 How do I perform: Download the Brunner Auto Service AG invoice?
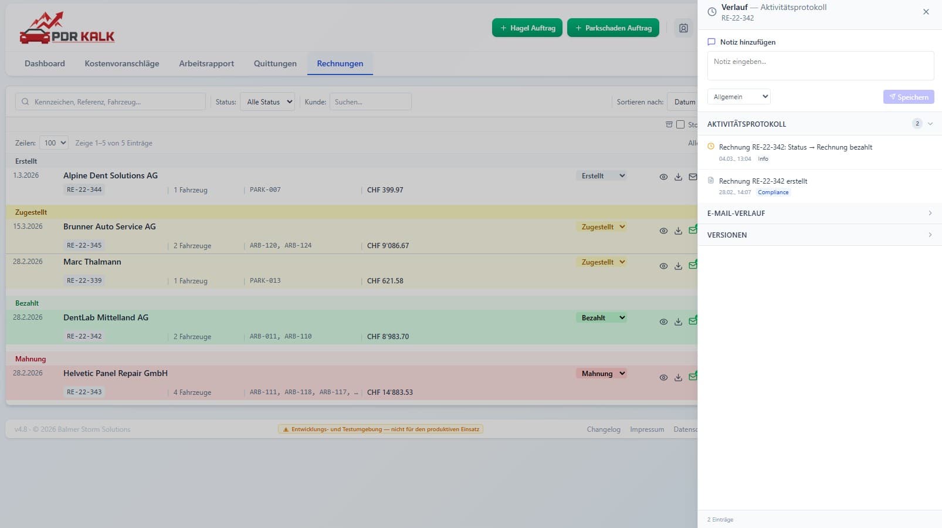coord(678,231)
